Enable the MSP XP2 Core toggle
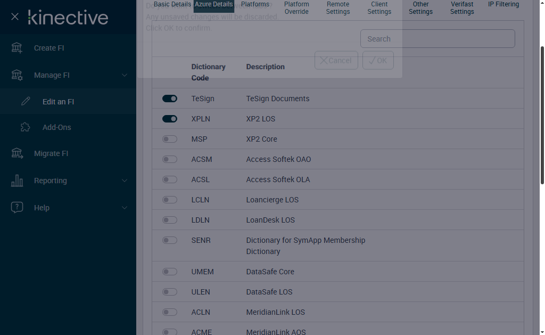 [170, 139]
